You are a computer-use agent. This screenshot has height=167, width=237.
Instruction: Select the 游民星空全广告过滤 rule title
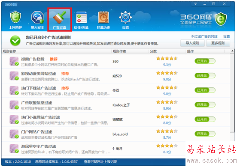point(39,146)
